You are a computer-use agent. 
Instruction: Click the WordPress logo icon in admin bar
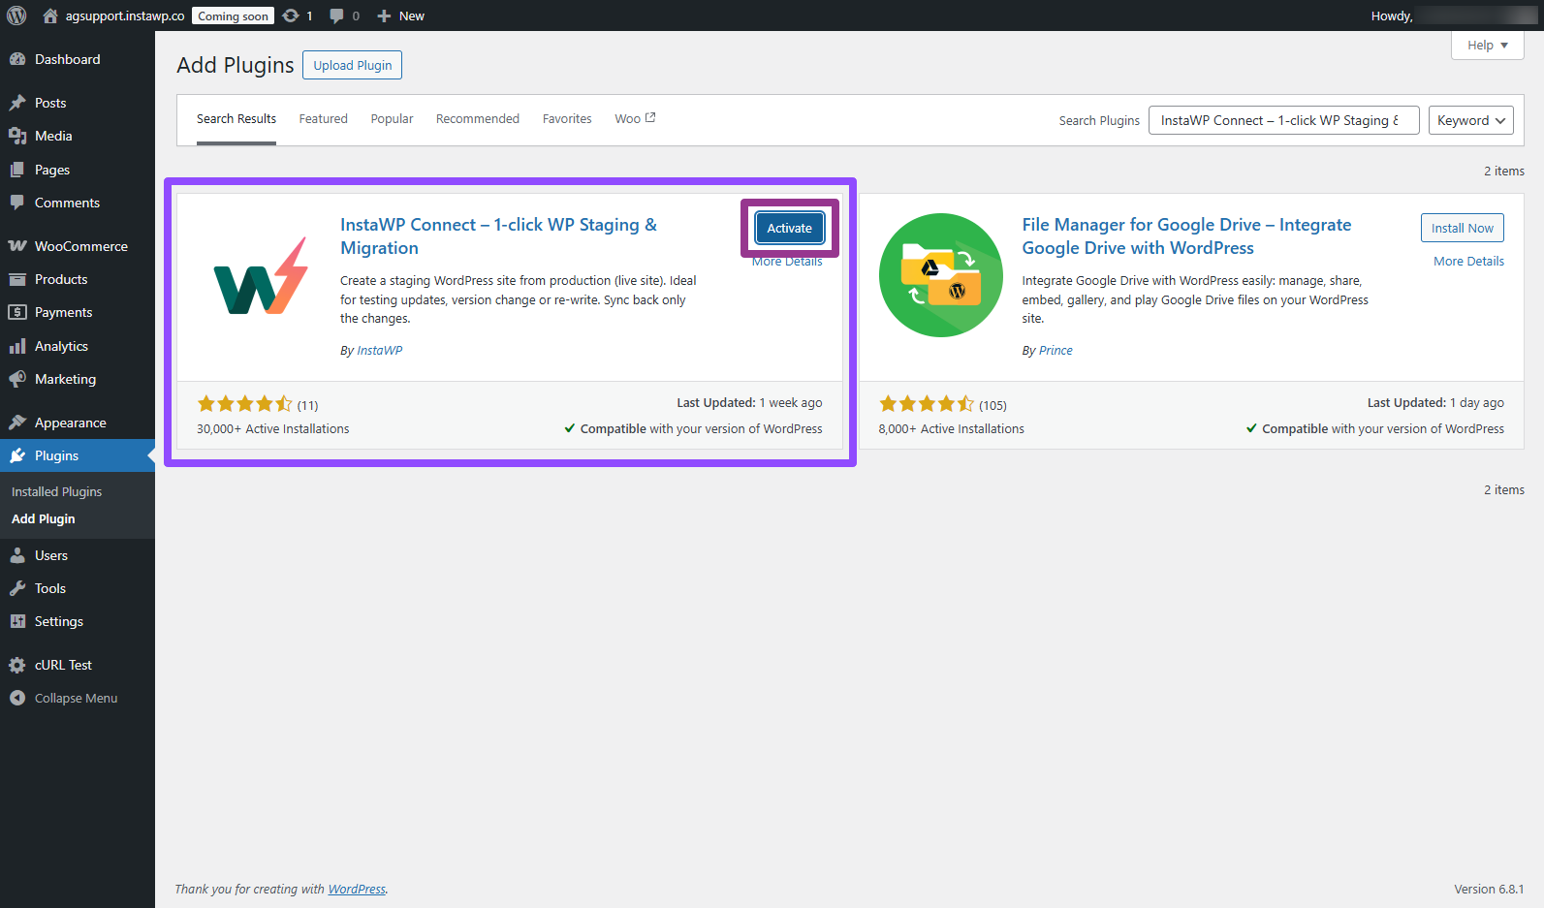pos(16,16)
